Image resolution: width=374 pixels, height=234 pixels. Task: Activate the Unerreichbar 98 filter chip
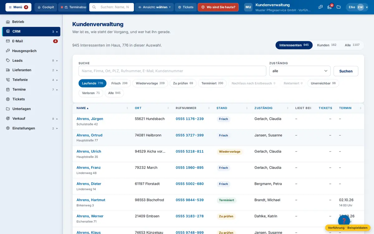(x=323, y=83)
